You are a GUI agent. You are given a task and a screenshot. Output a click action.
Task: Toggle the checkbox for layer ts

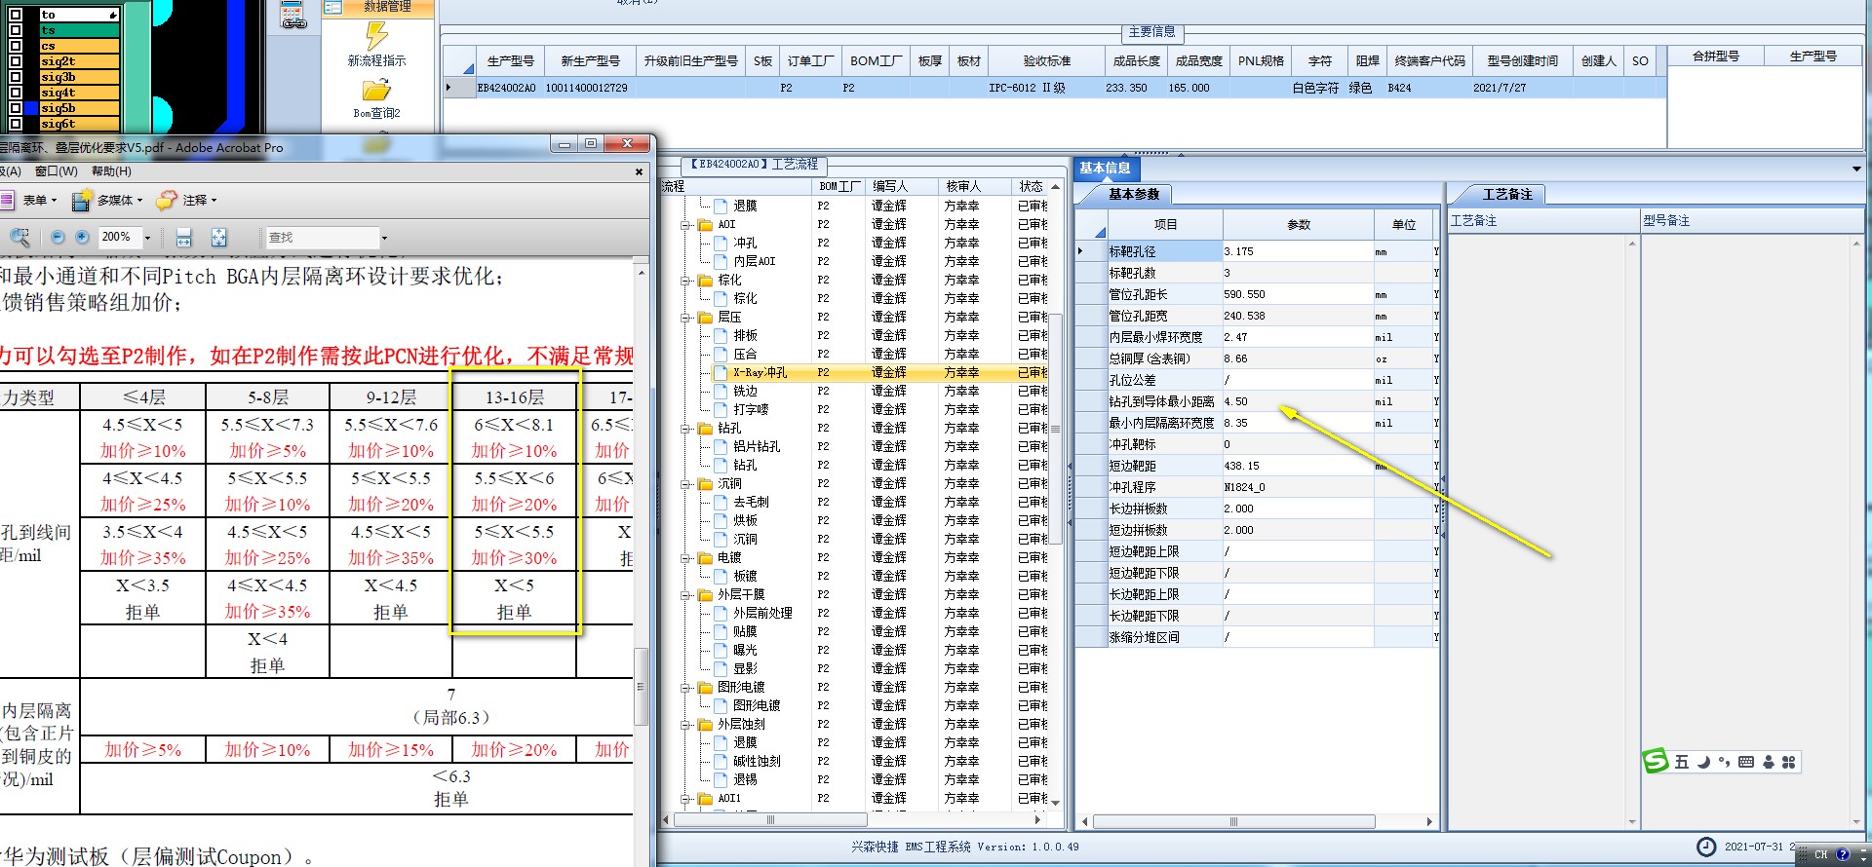16,30
